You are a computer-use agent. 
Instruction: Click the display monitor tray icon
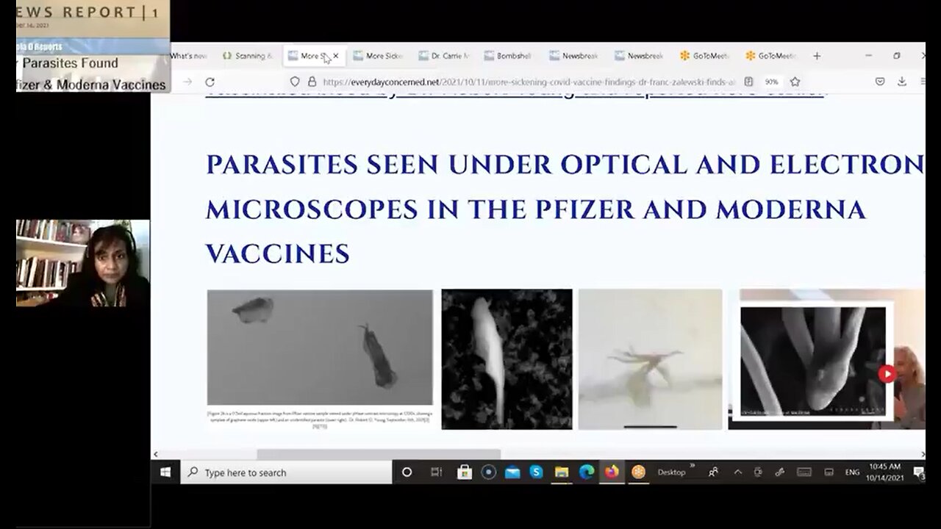pyautogui.click(x=829, y=472)
